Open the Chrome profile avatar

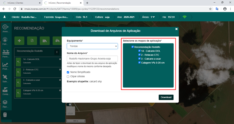(x=225, y=9)
